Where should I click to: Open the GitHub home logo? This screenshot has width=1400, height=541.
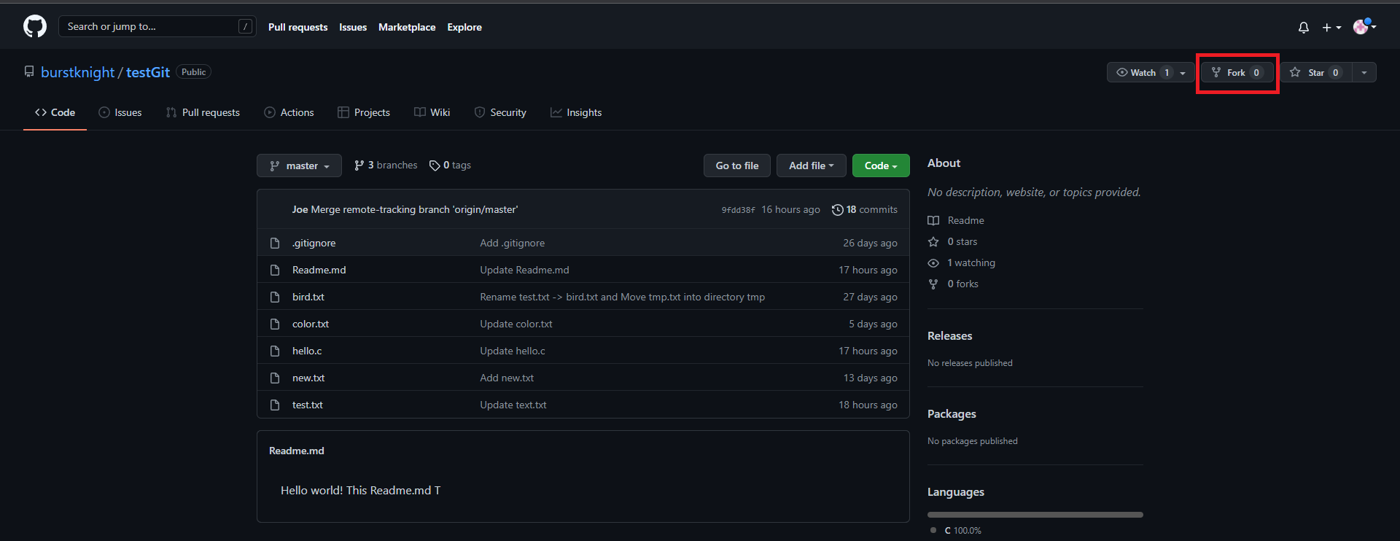coord(35,27)
